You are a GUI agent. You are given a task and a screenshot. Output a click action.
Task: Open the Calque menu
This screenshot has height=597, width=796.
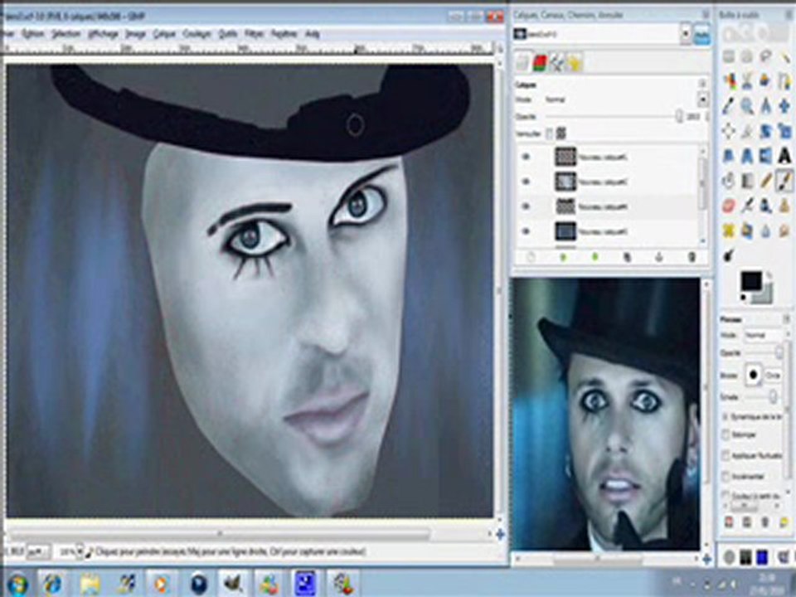point(164,34)
